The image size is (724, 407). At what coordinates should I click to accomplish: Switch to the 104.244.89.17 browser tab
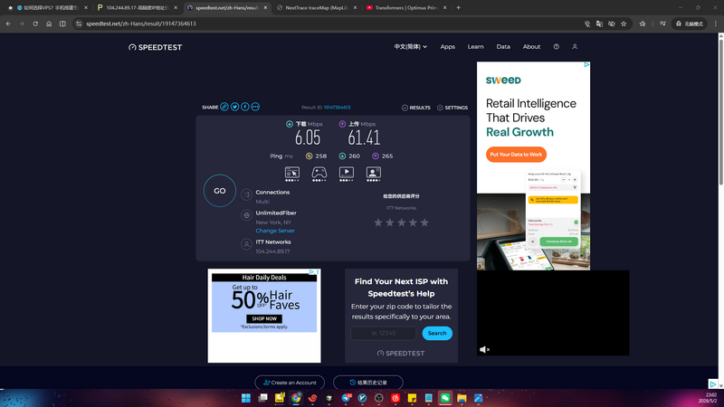tap(137, 8)
